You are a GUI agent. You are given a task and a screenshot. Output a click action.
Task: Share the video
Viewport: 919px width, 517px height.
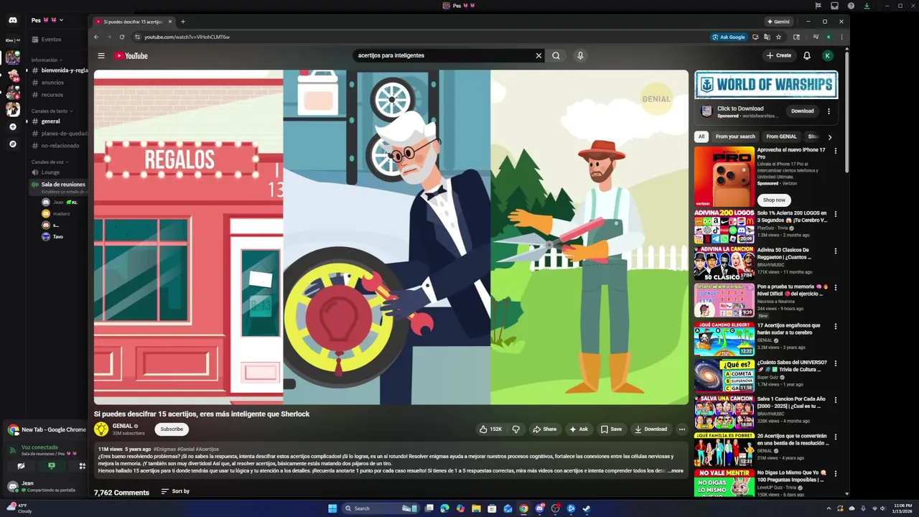coord(544,429)
